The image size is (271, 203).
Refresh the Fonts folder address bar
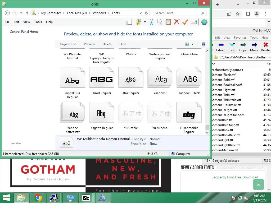(x=146, y=13)
